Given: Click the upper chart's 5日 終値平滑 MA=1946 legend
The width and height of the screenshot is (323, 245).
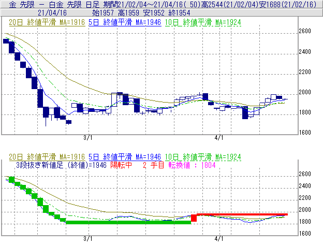Looking at the screenshot, I should (125, 22).
